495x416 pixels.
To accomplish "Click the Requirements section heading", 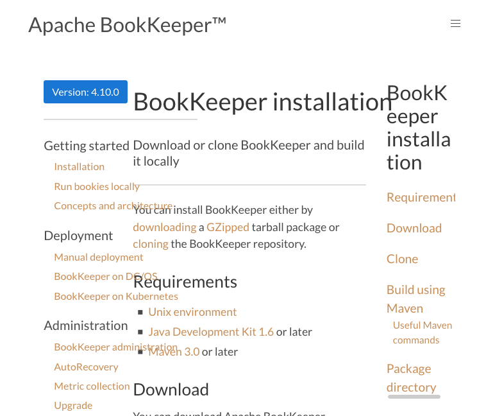I will click(x=185, y=282).
